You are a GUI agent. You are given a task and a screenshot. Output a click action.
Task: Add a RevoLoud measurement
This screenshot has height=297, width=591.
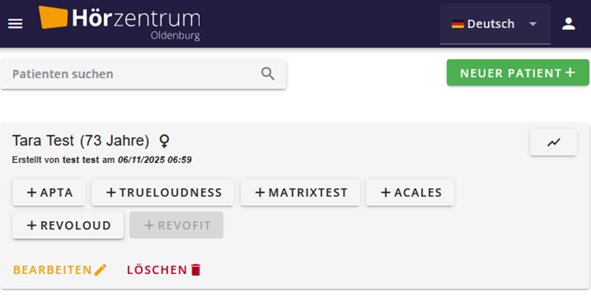[68, 225]
